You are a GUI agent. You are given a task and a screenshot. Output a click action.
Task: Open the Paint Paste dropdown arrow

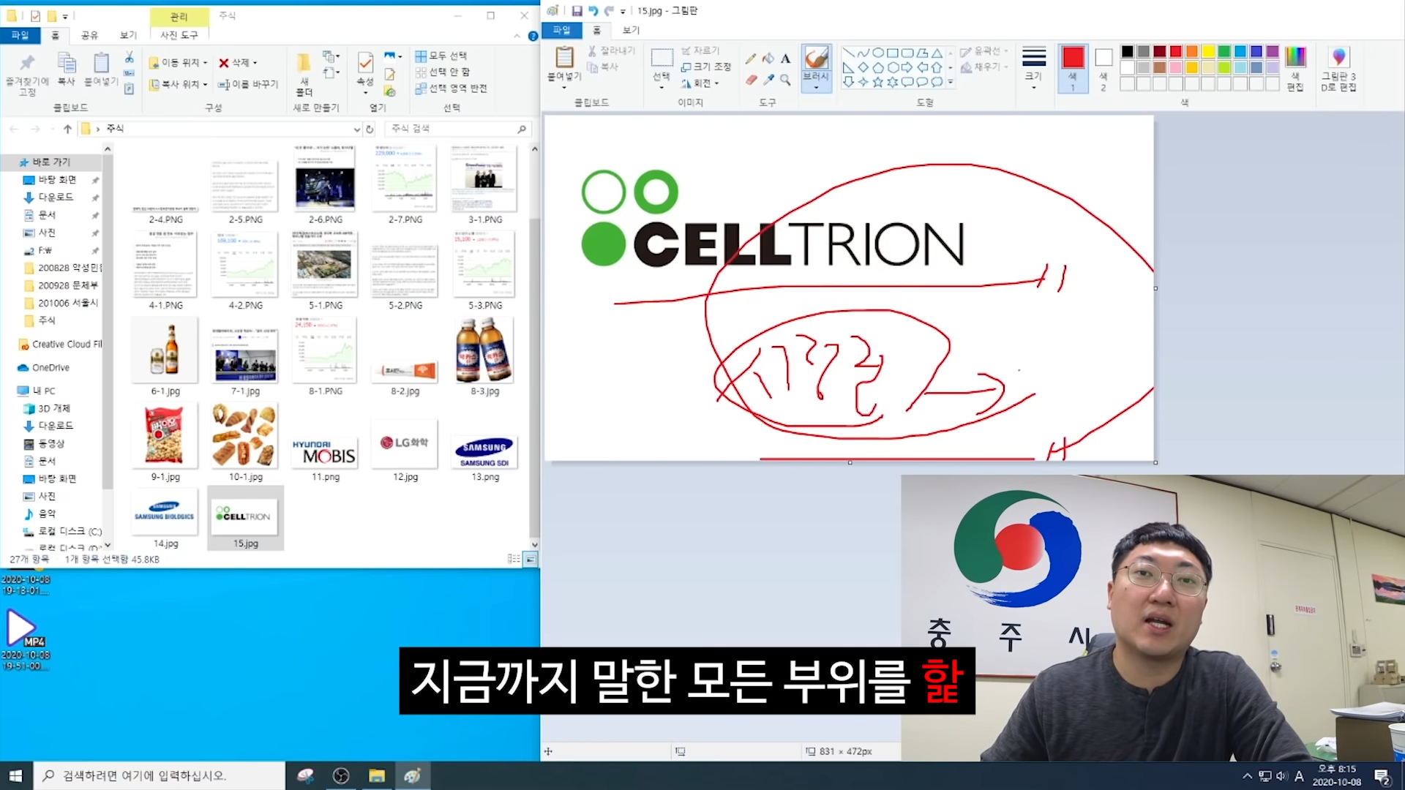(x=564, y=86)
